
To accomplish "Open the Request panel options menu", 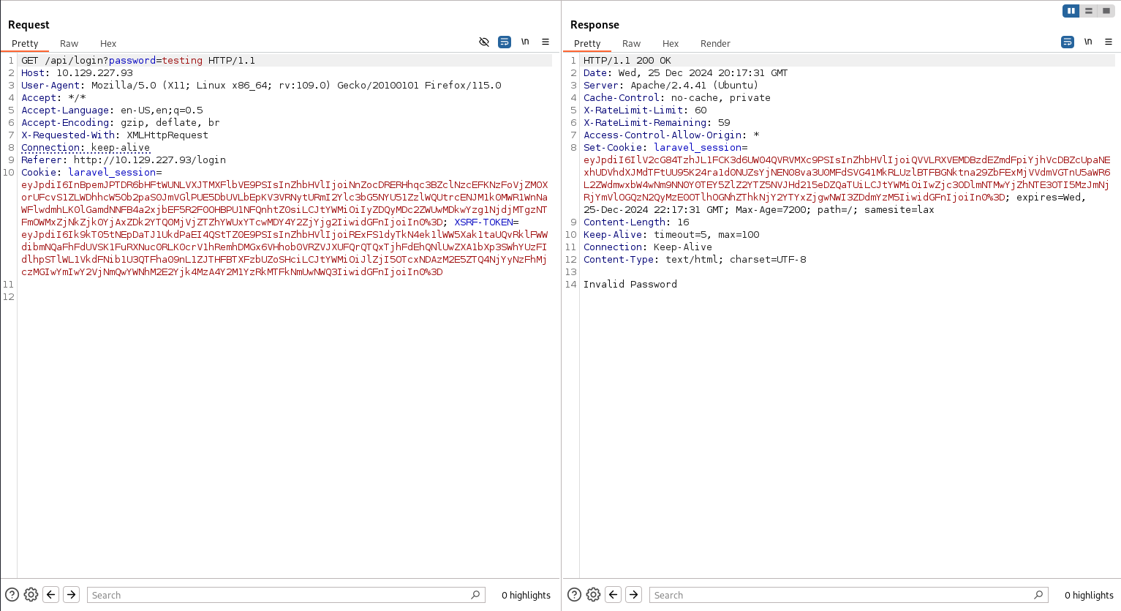I will (x=546, y=42).
